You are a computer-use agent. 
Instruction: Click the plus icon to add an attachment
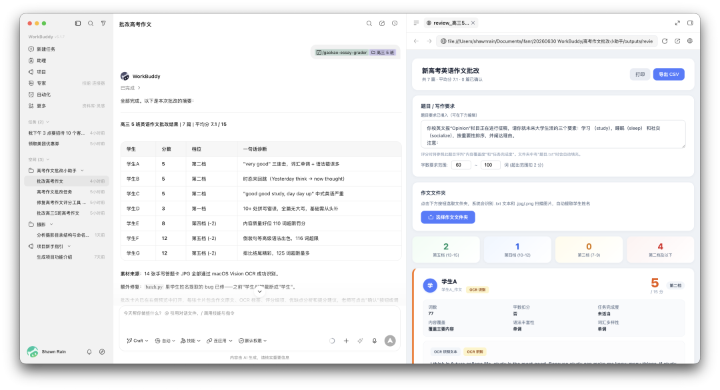coord(346,341)
